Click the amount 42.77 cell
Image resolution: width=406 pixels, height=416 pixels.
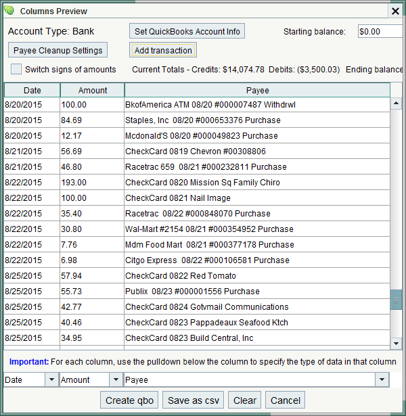92,306
